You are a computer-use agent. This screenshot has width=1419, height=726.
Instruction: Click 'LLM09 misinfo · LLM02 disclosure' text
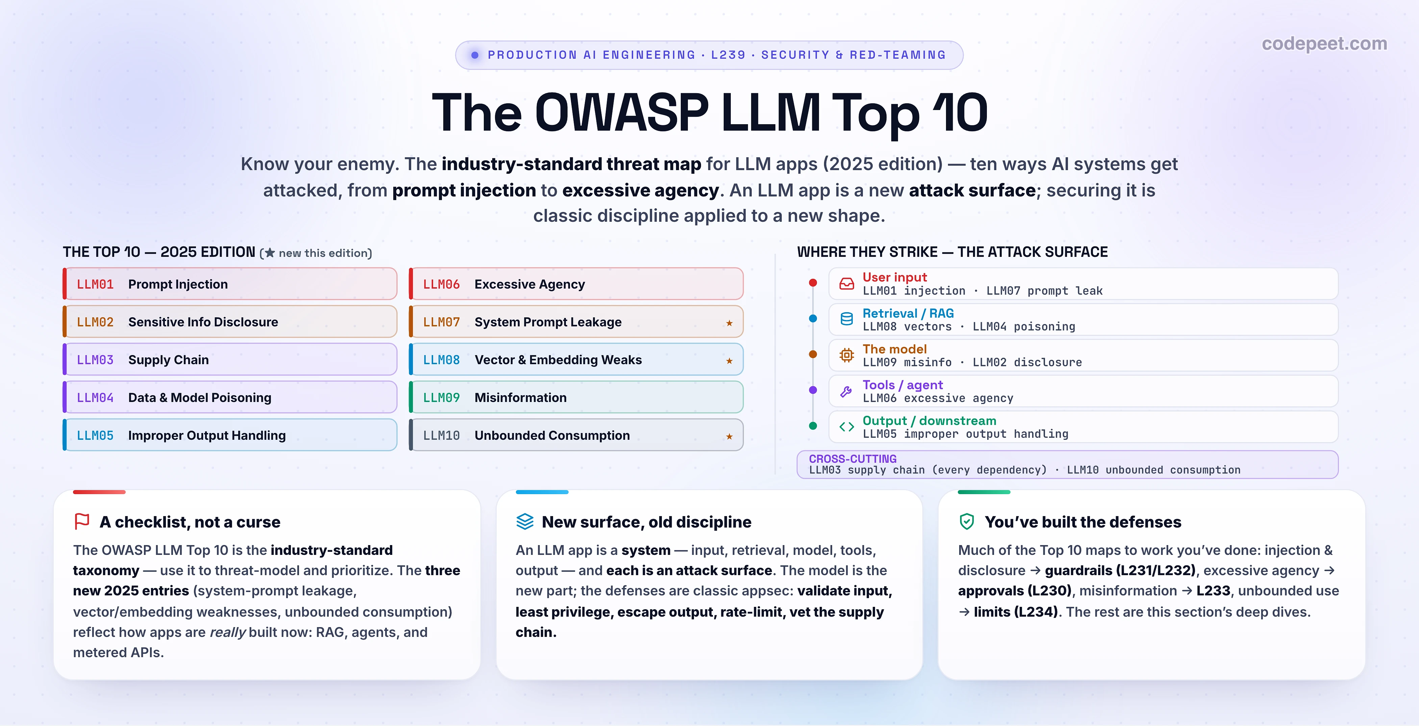pyautogui.click(x=972, y=362)
